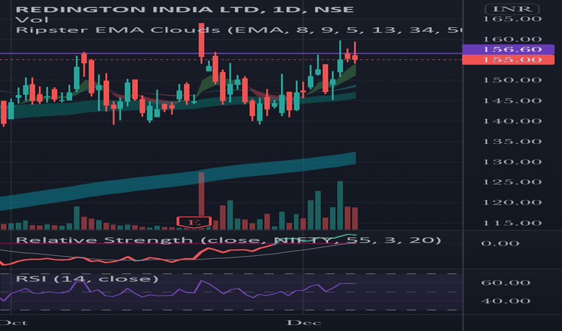Select the 155.00 red price label
Image resolution: width=562 pixels, height=331 pixels.
(x=508, y=60)
